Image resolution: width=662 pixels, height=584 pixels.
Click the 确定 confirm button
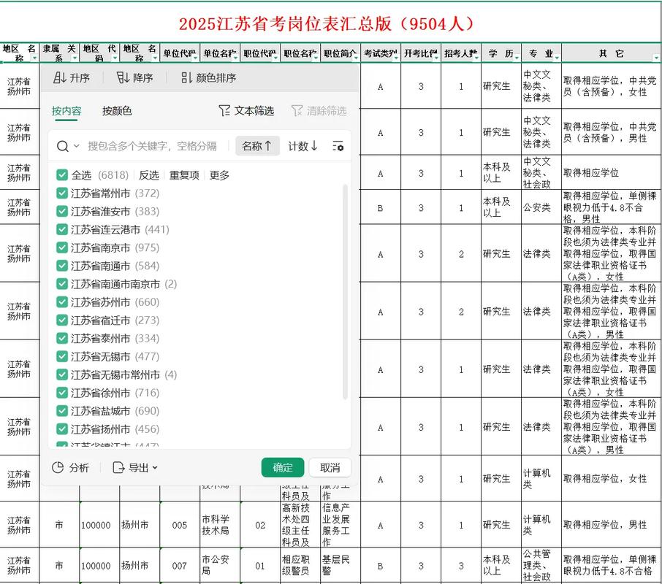tap(282, 468)
